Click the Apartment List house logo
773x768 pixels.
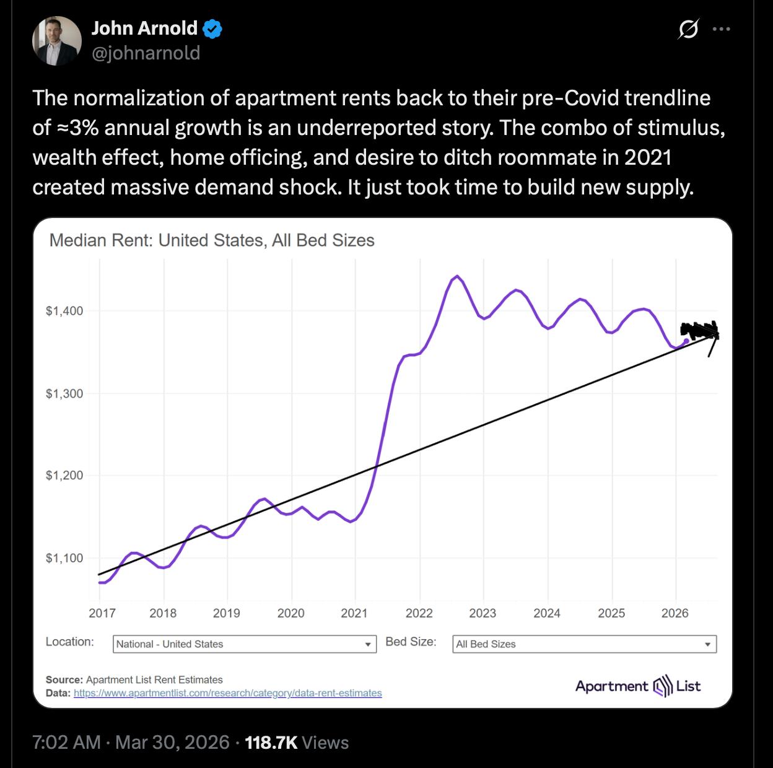(x=662, y=686)
